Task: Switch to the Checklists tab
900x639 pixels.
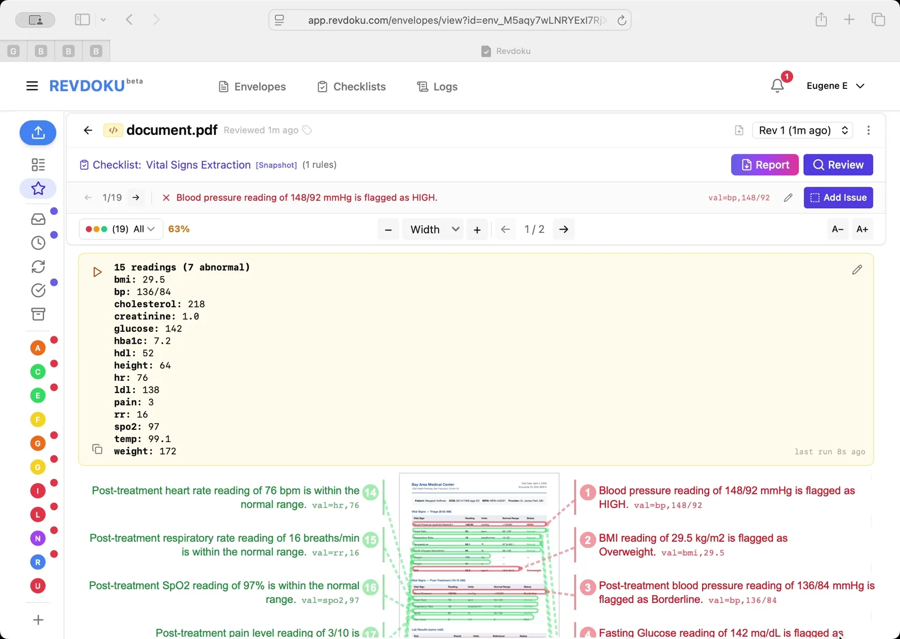Action: 352,87
